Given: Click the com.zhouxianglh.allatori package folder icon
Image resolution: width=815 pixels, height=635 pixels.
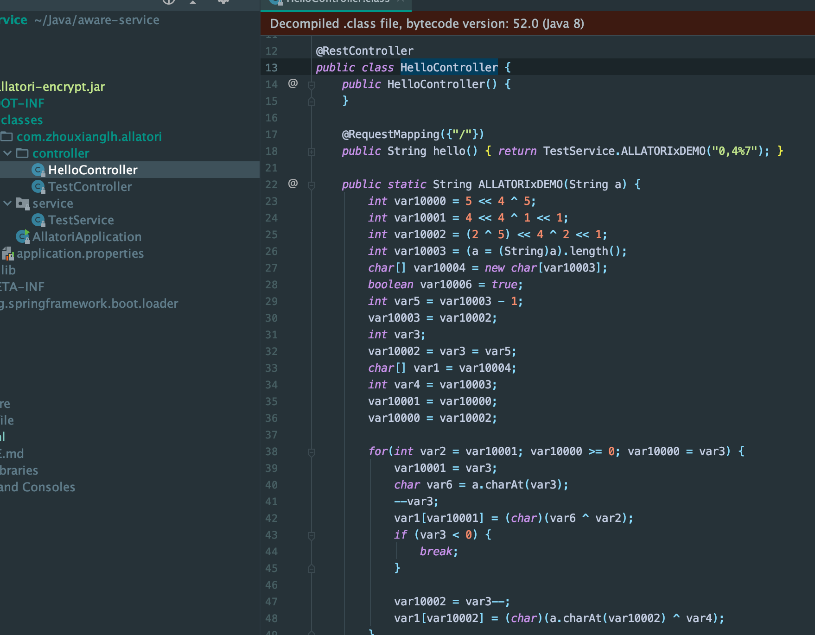Looking at the screenshot, I should coord(7,137).
